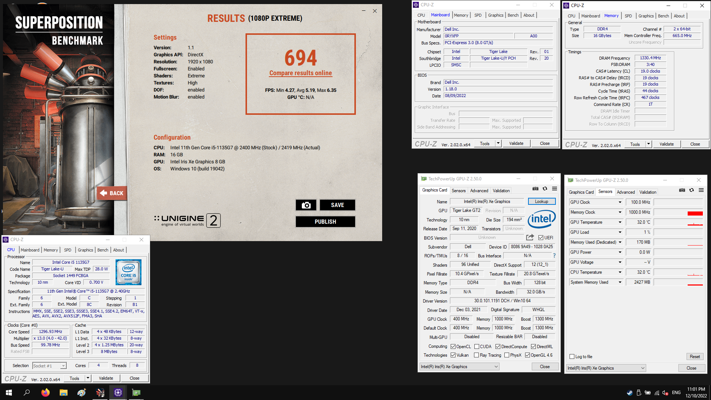This screenshot has width=711, height=400.
Task: Toggle the Vulkan checkbox
Action: [453, 355]
